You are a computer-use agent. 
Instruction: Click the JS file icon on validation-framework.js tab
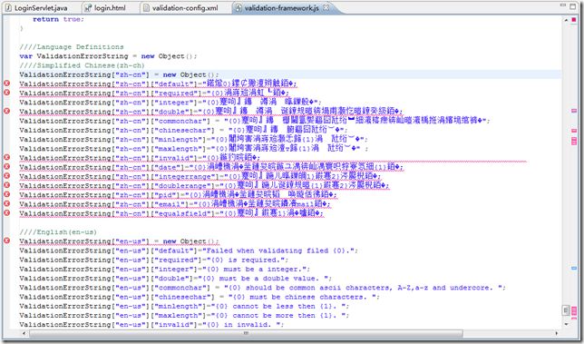click(238, 7)
